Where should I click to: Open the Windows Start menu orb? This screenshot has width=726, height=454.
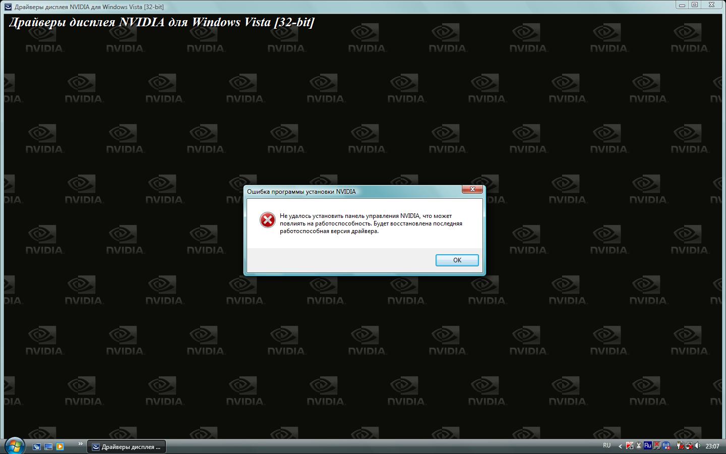tap(14, 445)
